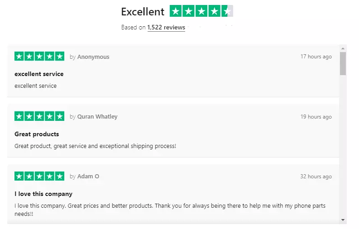Viewport: 359px width, 229px height.
Task: Click the five-star rating on Anonymous's review
Action: coord(39,56)
